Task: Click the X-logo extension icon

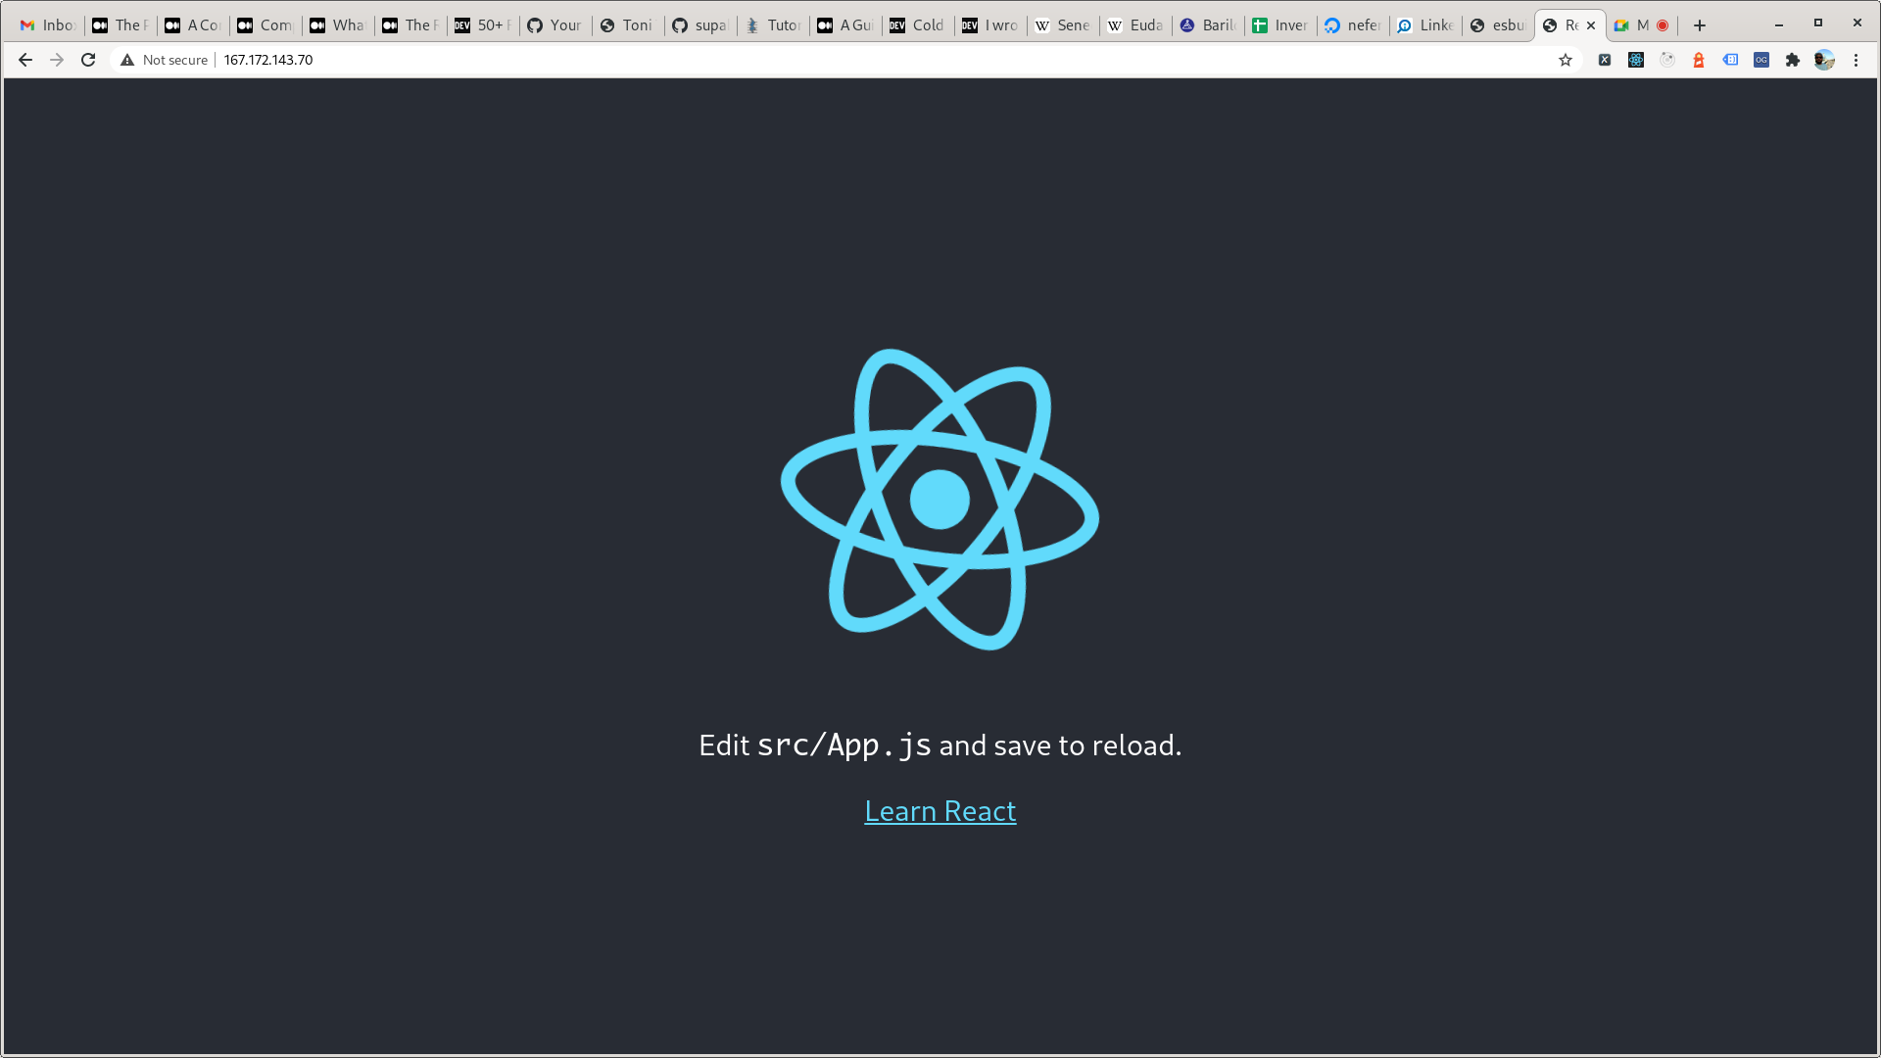Action: coord(1605,60)
